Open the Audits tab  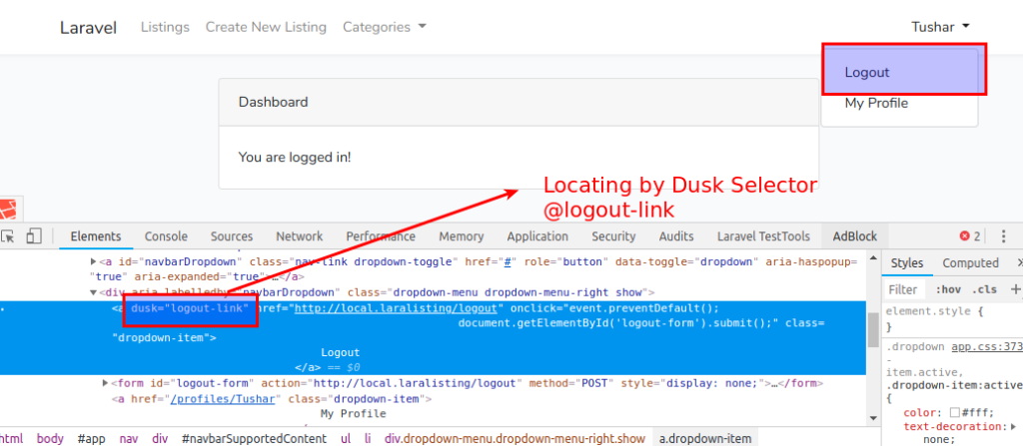tap(676, 236)
